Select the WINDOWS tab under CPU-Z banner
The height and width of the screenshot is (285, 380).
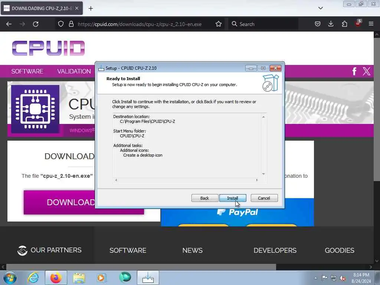coord(82,130)
